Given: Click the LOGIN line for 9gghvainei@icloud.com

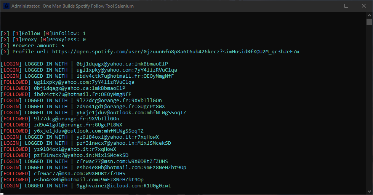Looking at the screenshot, I should point(86,186).
